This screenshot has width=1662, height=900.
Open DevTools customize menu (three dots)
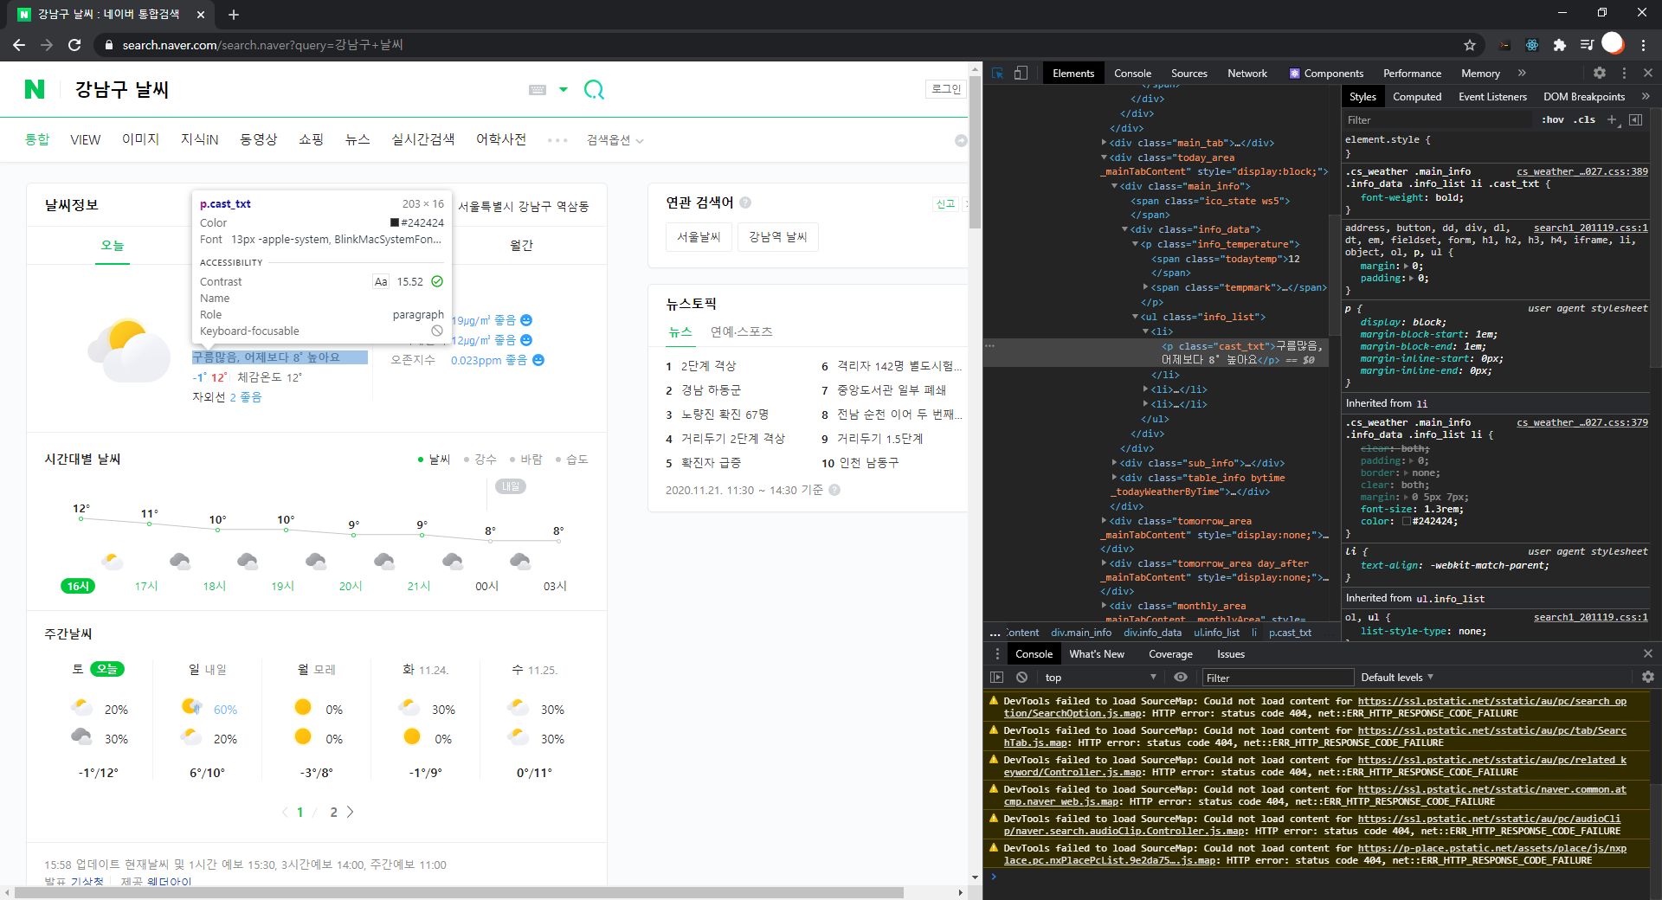[x=1624, y=74]
